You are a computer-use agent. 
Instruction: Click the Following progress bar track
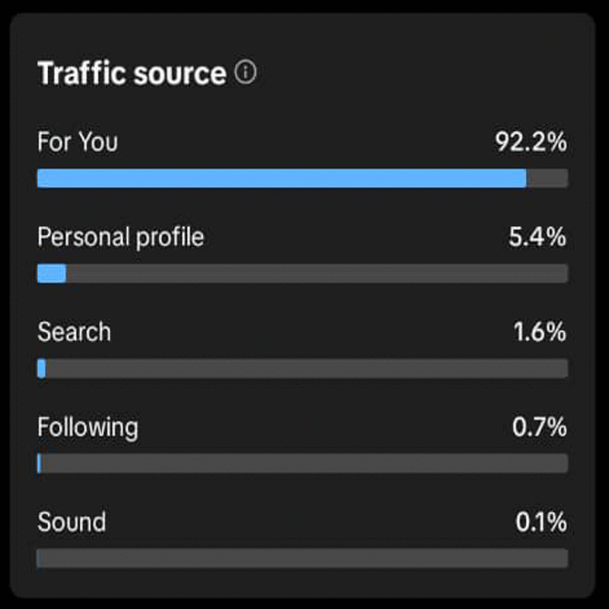303,463
